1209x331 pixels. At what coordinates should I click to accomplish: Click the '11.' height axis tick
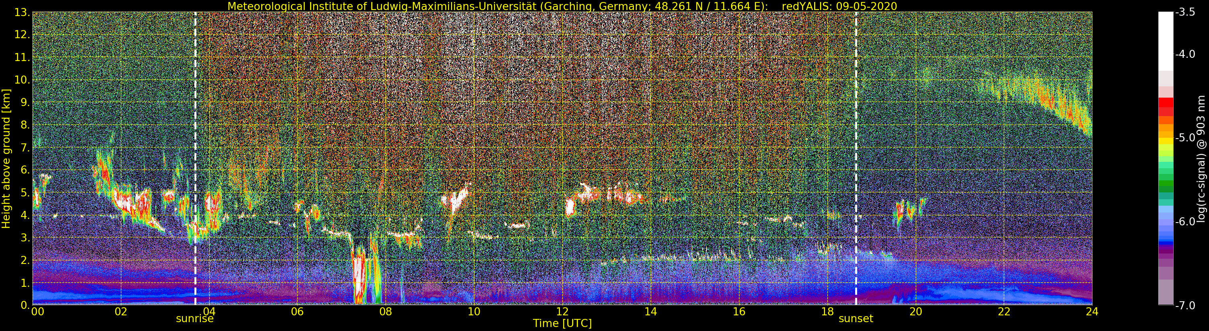coord(22,57)
